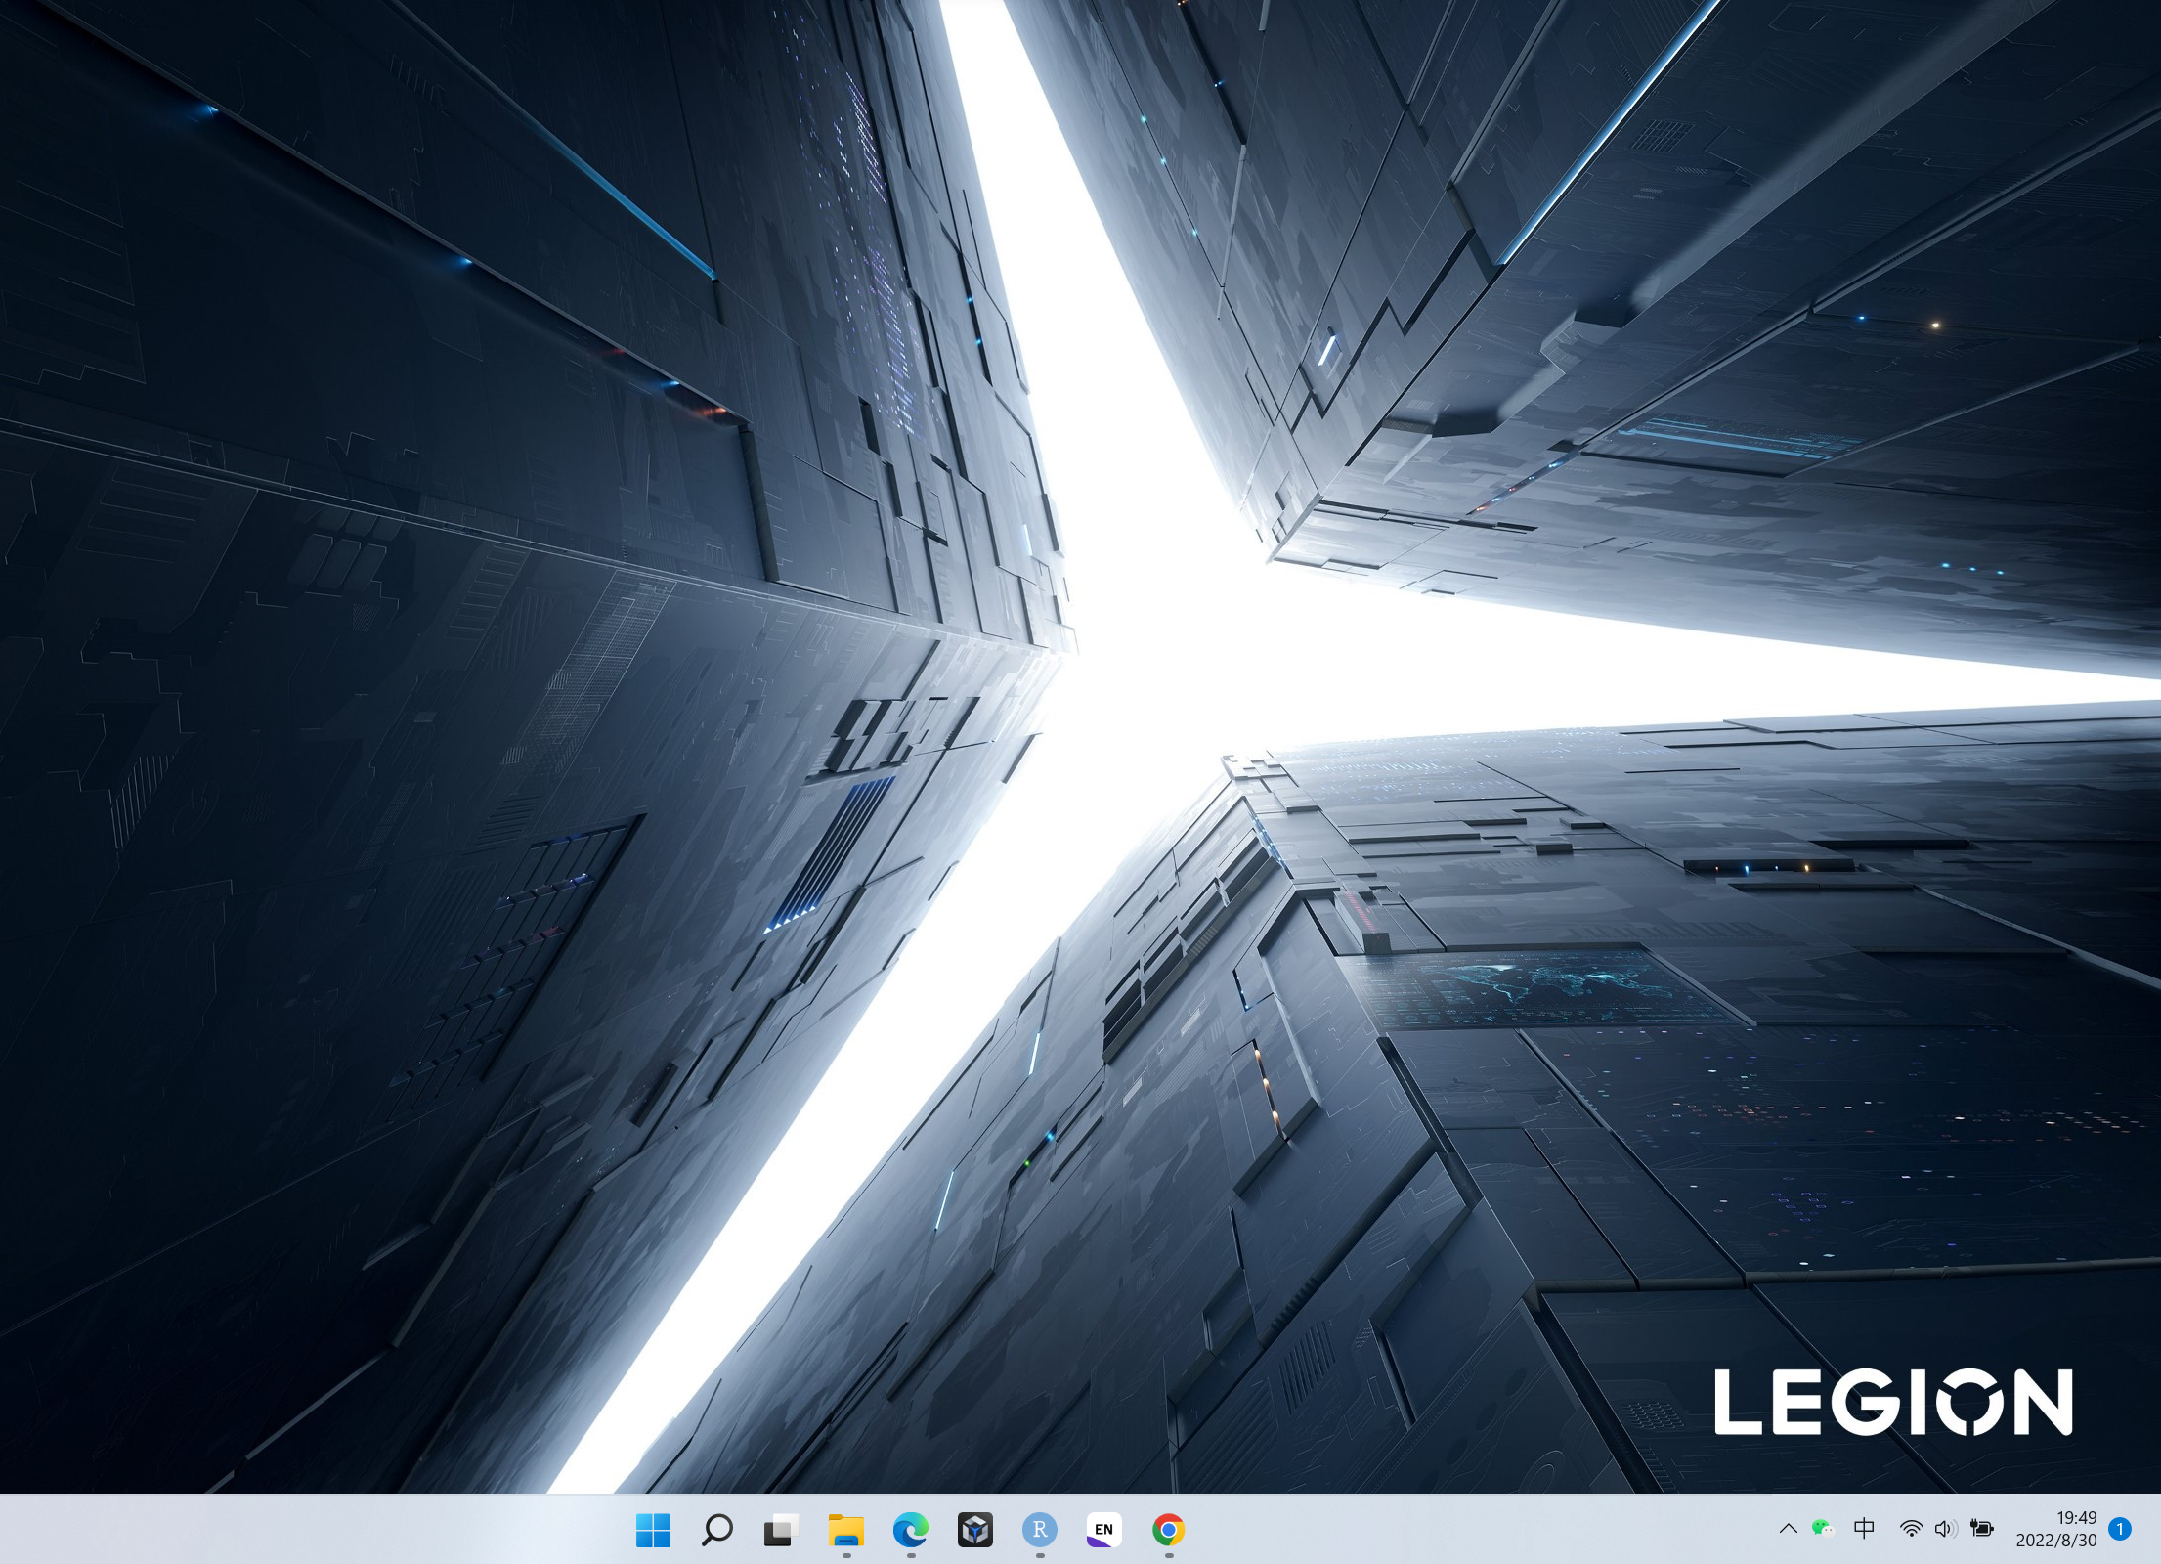The height and width of the screenshot is (1564, 2161).
Task: Open the black cube app icon
Action: (974, 1530)
